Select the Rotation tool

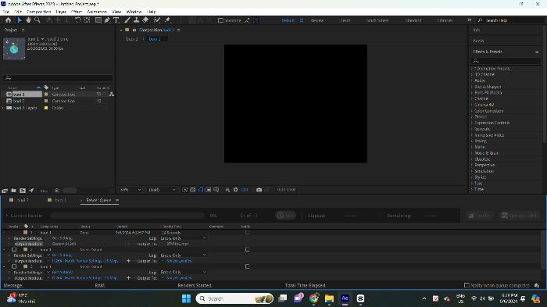[x=78, y=20]
